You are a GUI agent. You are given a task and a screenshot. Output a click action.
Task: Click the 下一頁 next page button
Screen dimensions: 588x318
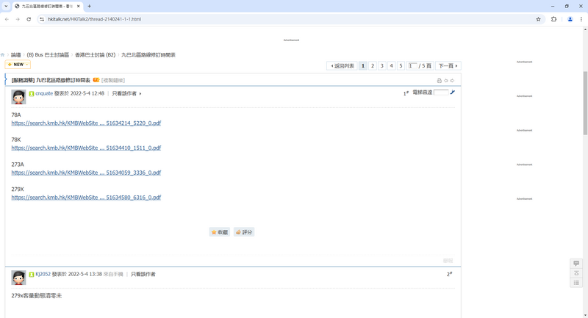(448, 66)
